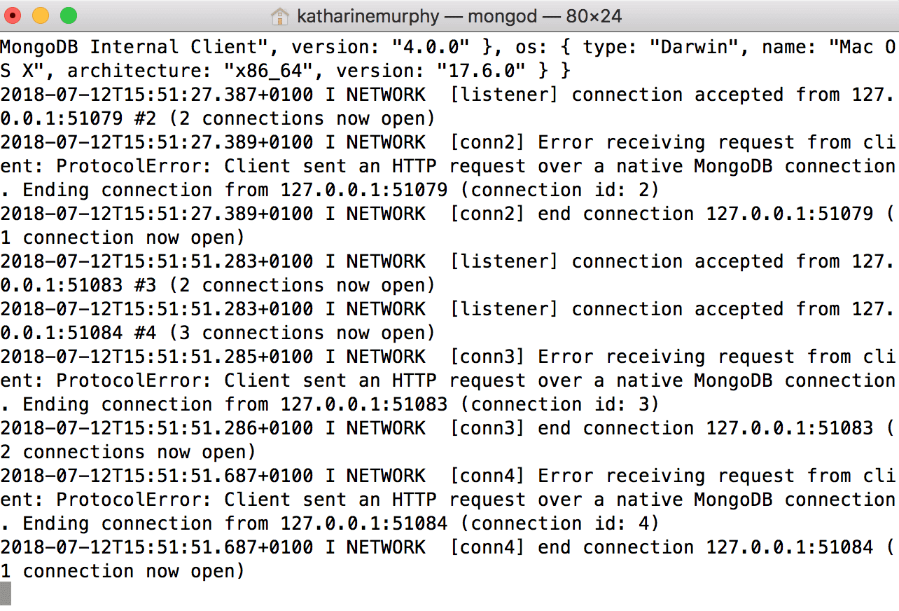Click the green zoom window button
This screenshot has width=899, height=611.
68,15
